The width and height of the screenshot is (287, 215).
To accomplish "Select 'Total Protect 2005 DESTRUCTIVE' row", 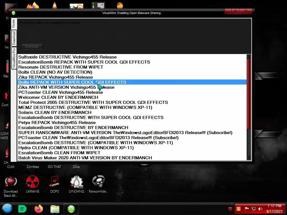I will click(x=132, y=102).
